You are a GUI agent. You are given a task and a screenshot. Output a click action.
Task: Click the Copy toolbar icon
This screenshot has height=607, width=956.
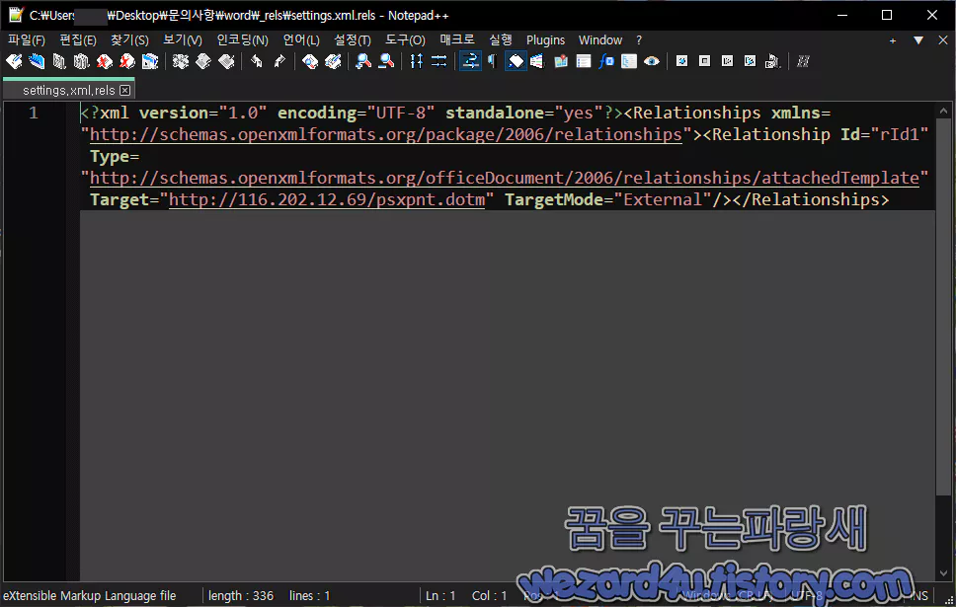[x=203, y=61]
